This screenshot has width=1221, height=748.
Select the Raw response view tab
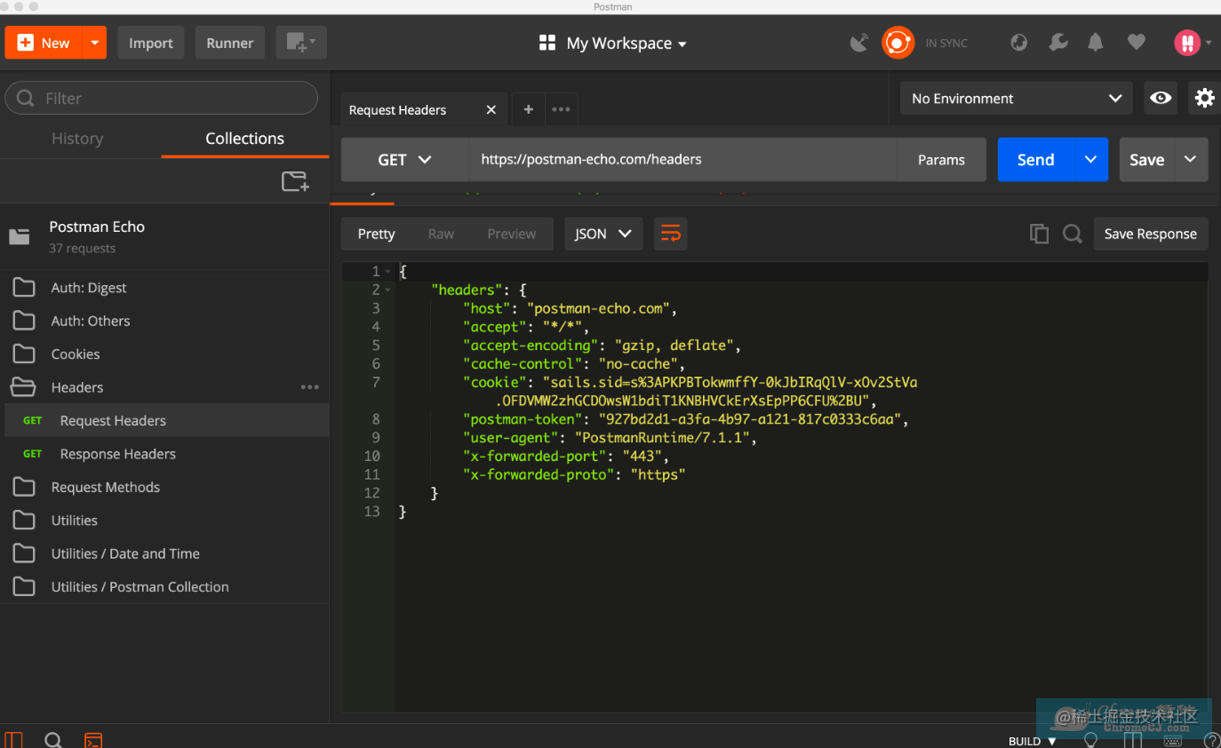441,234
